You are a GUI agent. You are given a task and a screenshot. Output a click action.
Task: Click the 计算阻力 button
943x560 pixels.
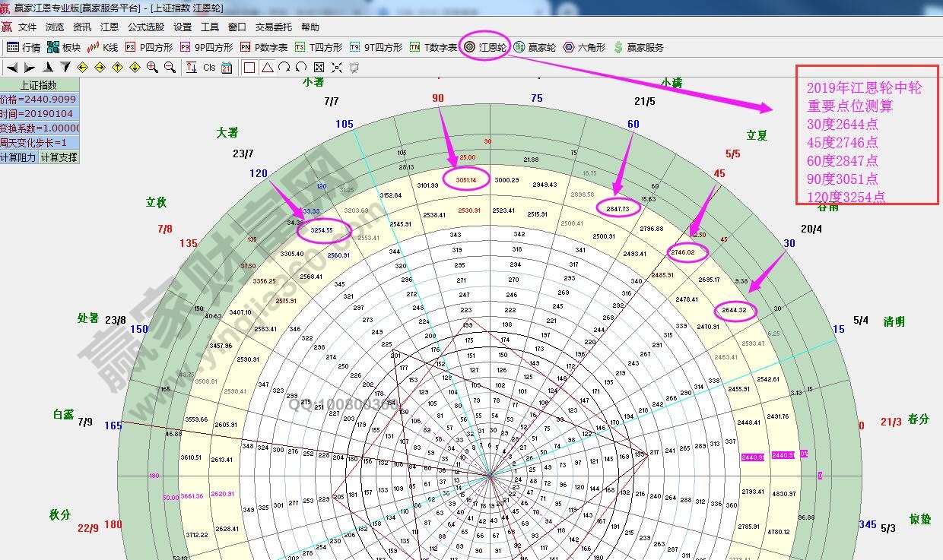point(19,157)
